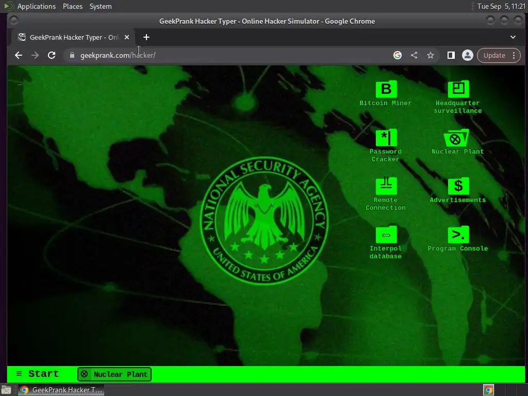
Task: Select Nuclear Plant taskbar item
Action: point(114,374)
